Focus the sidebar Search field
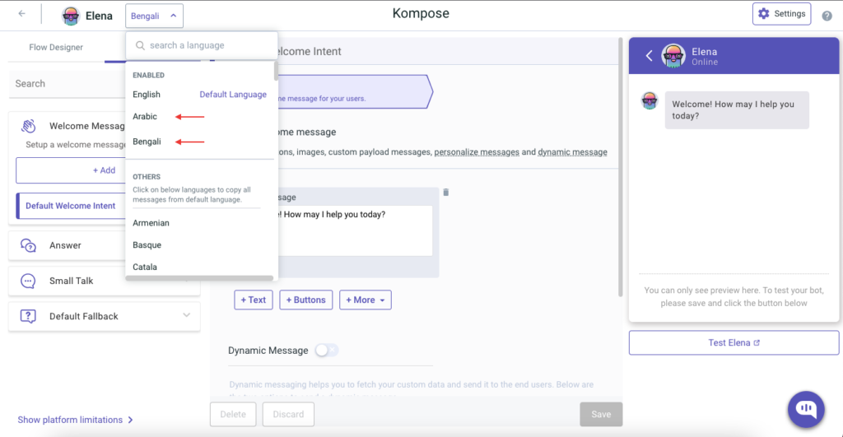Image resolution: width=843 pixels, height=437 pixels. tap(68, 84)
